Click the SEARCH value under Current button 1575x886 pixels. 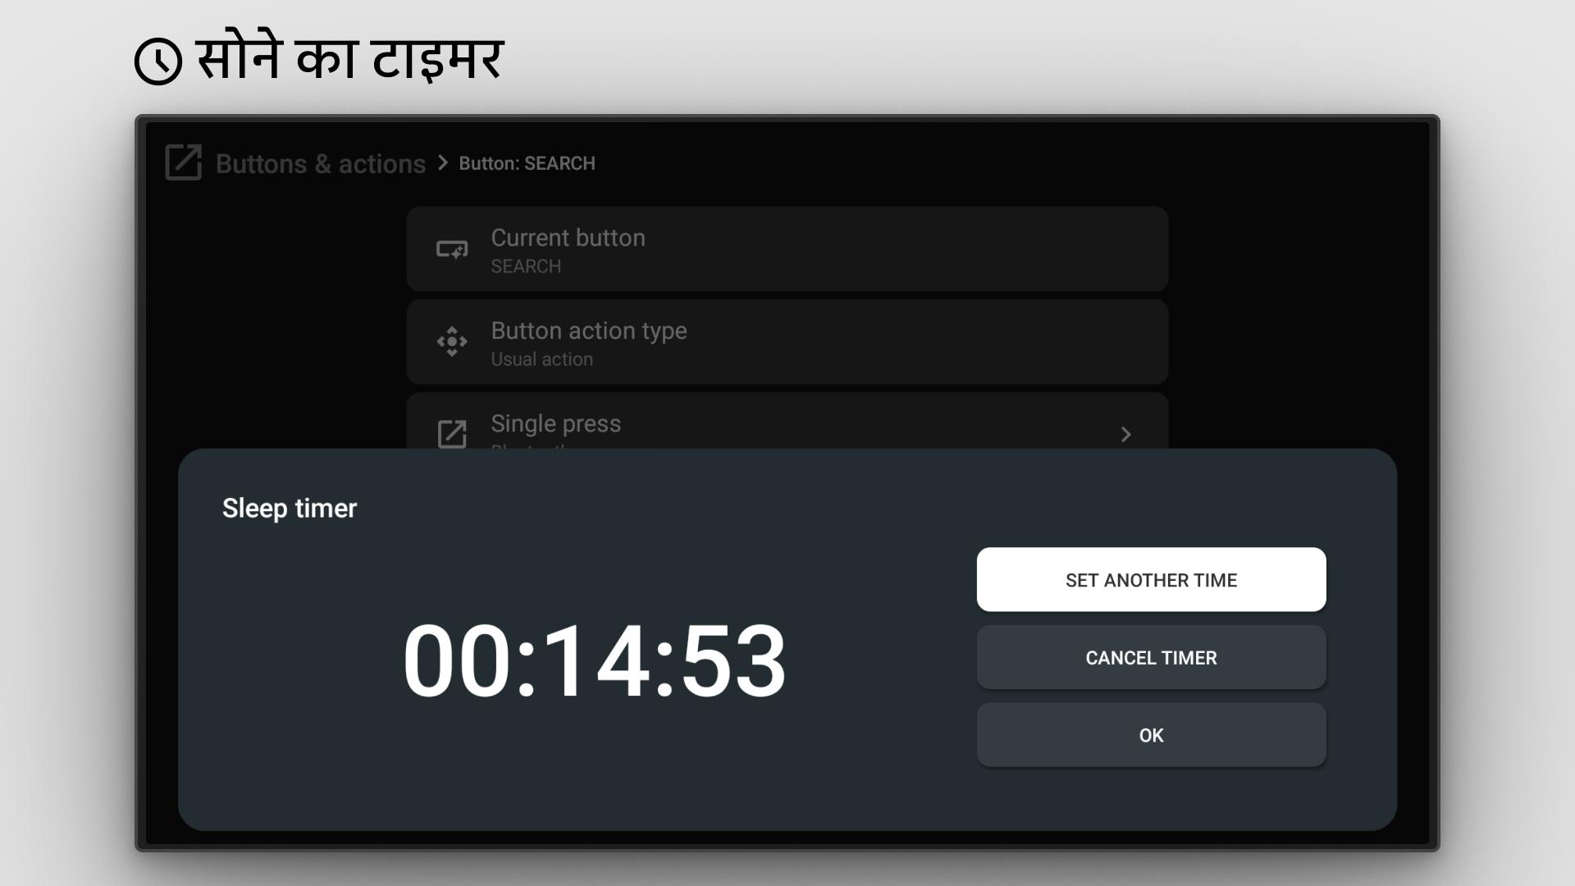pos(526,267)
